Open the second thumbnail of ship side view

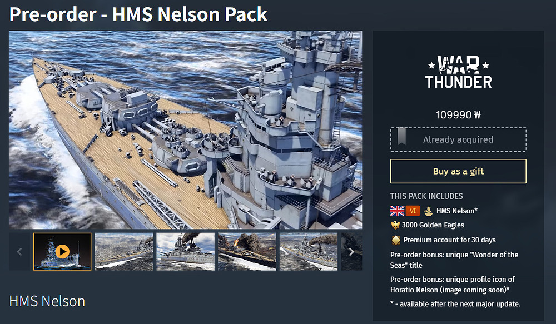(x=124, y=252)
